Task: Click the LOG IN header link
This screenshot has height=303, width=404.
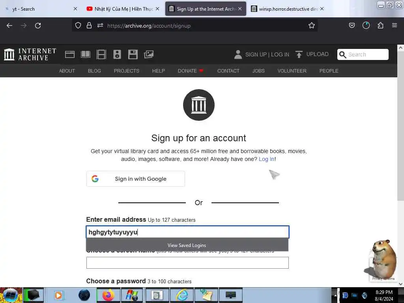Action: (x=280, y=54)
